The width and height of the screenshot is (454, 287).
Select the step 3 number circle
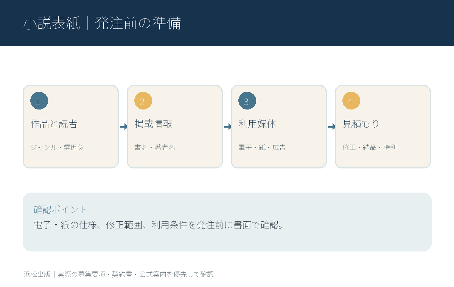(x=247, y=101)
